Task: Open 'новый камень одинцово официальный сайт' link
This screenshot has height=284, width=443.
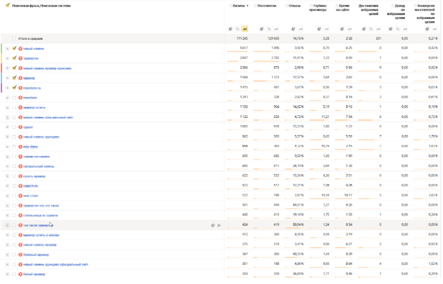Action: 56,265
